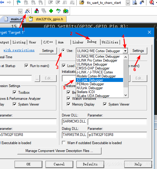
Task: Choose PEMicro Debugger from list
Action: (99, 84)
